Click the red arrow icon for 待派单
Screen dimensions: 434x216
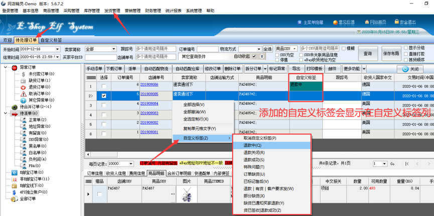[x=15, y=113]
